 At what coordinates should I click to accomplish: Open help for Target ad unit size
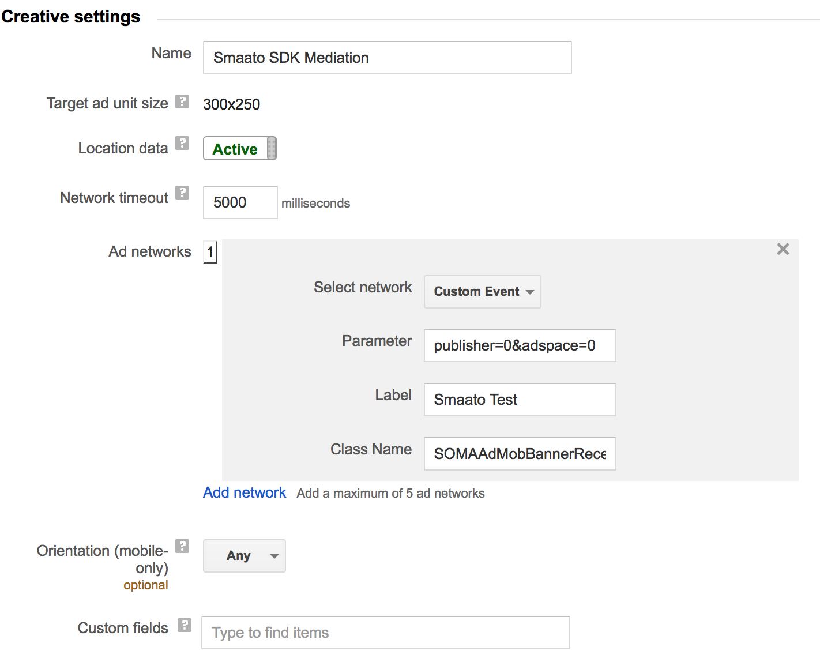tap(182, 101)
